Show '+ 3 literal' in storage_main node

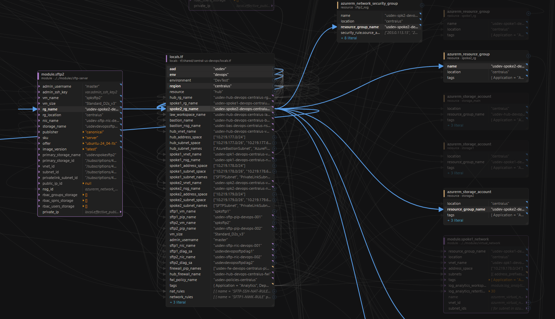[x=455, y=125]
